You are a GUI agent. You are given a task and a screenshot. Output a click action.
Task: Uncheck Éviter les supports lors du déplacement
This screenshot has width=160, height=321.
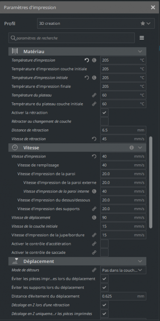[x=104, y=288]
